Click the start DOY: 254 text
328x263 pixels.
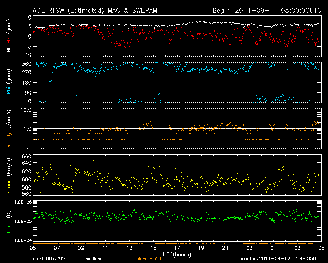(x=49, y=259)
